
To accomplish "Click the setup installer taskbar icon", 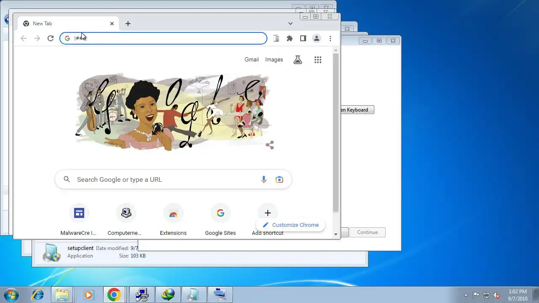I will [194, 295].
